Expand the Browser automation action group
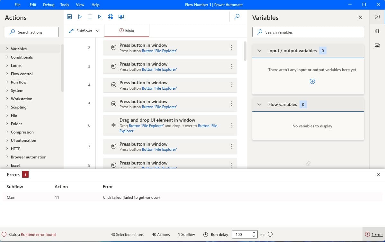Screen dimensions: 385x242 click(7, 157)
